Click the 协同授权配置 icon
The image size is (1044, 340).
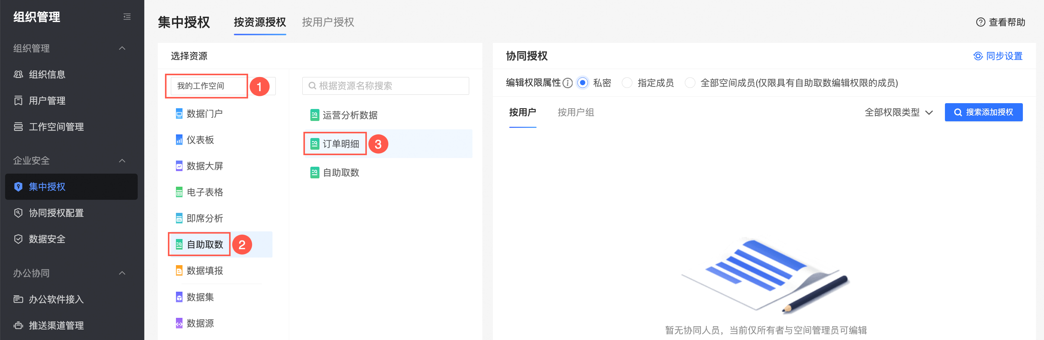(x=18, y=213)
